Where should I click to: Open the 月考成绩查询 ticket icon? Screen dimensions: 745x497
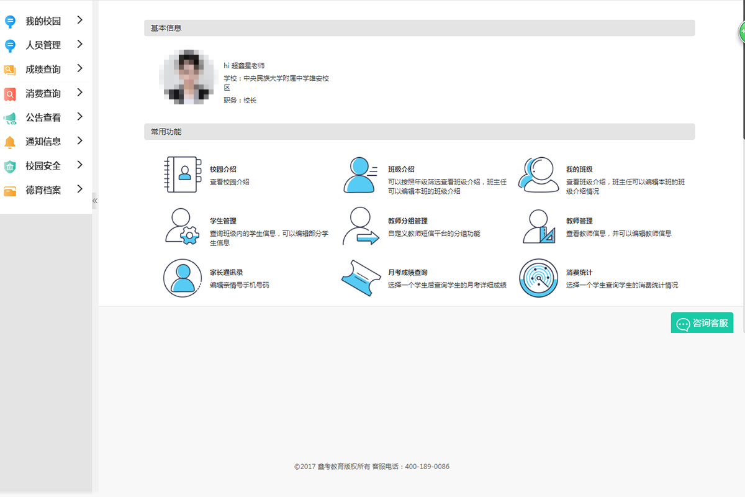(x=361, y=278)
